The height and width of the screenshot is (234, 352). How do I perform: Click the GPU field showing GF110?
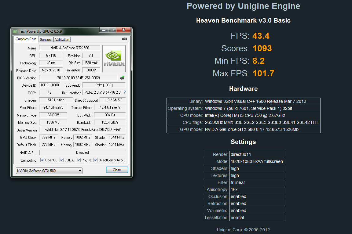tap(51, 56)
